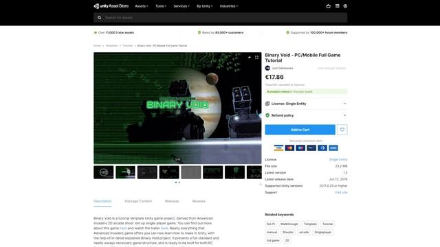
Task: Click the Singleplayer keyword tag
Action: 323,232
